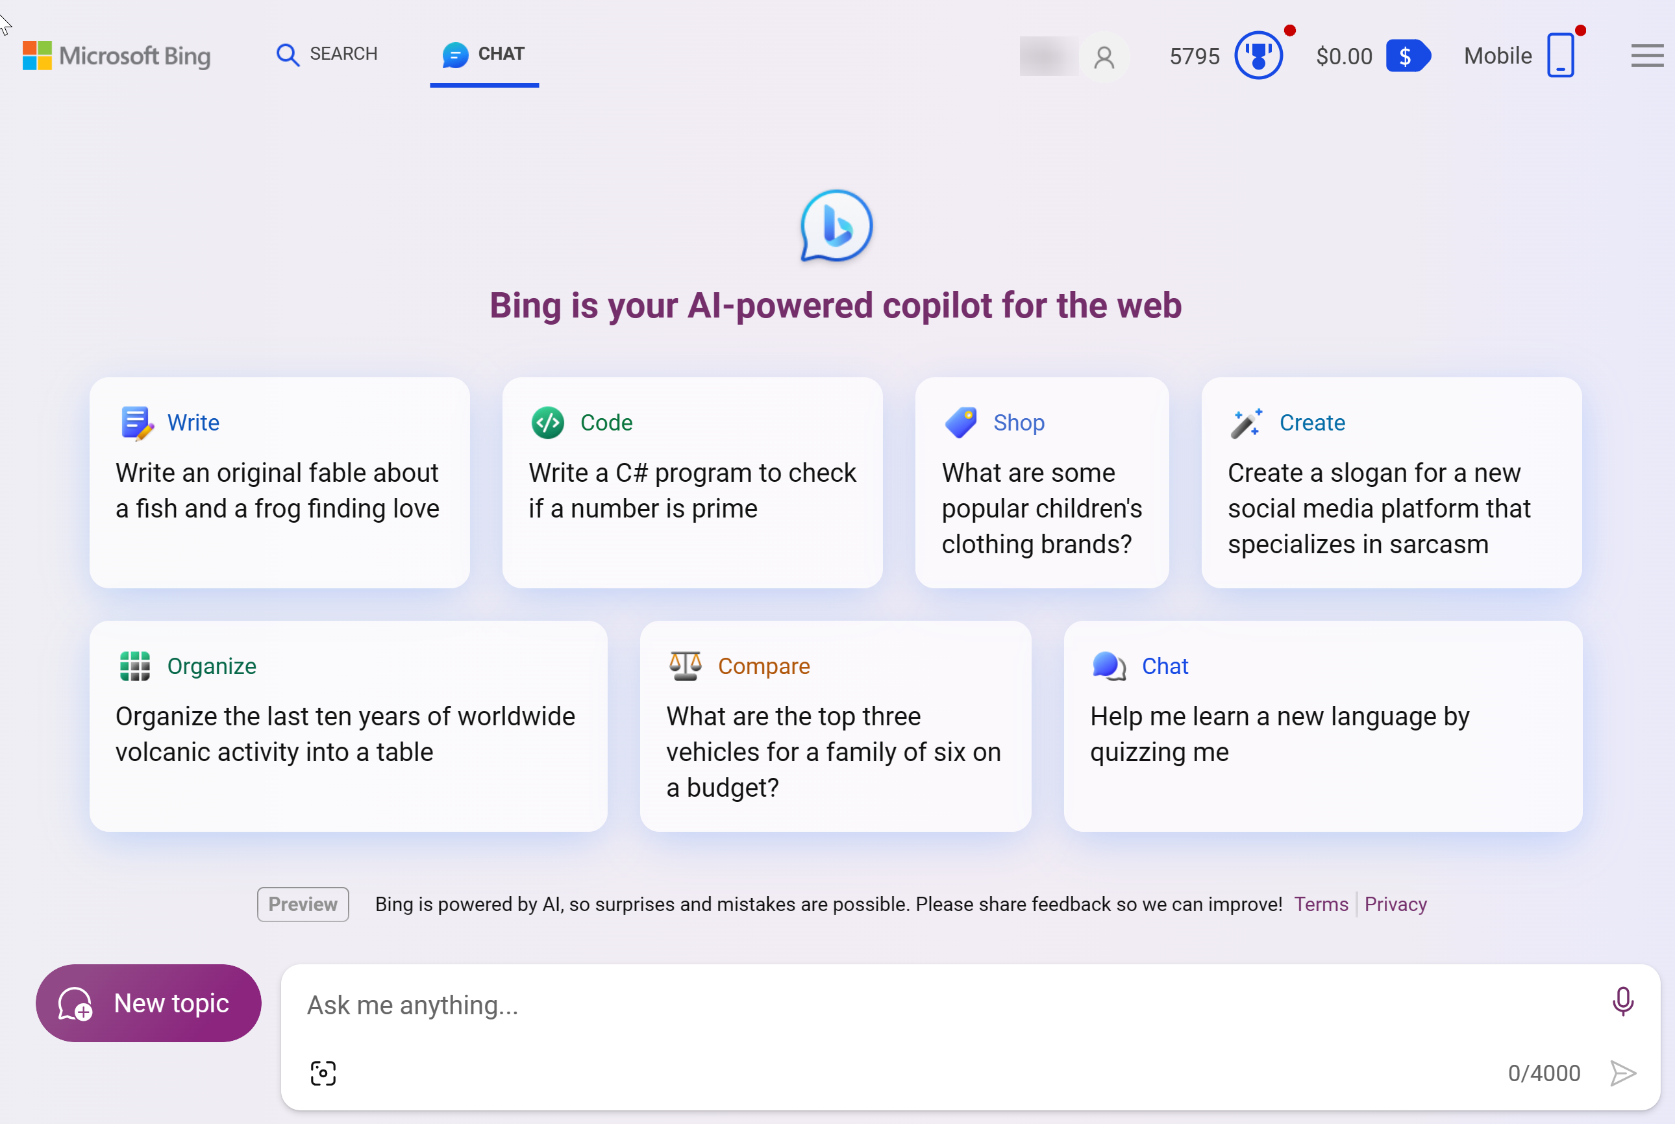
Task: Click the Preview badge
Action: click(303, 905)
